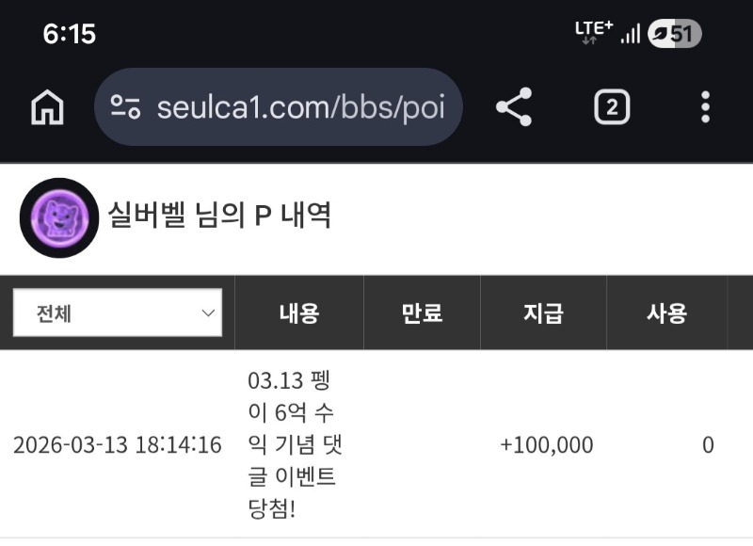Click the +100,000 point amount
Image resolution: width=753 pixels, height=546 pixels.
(x=546, y=445)
